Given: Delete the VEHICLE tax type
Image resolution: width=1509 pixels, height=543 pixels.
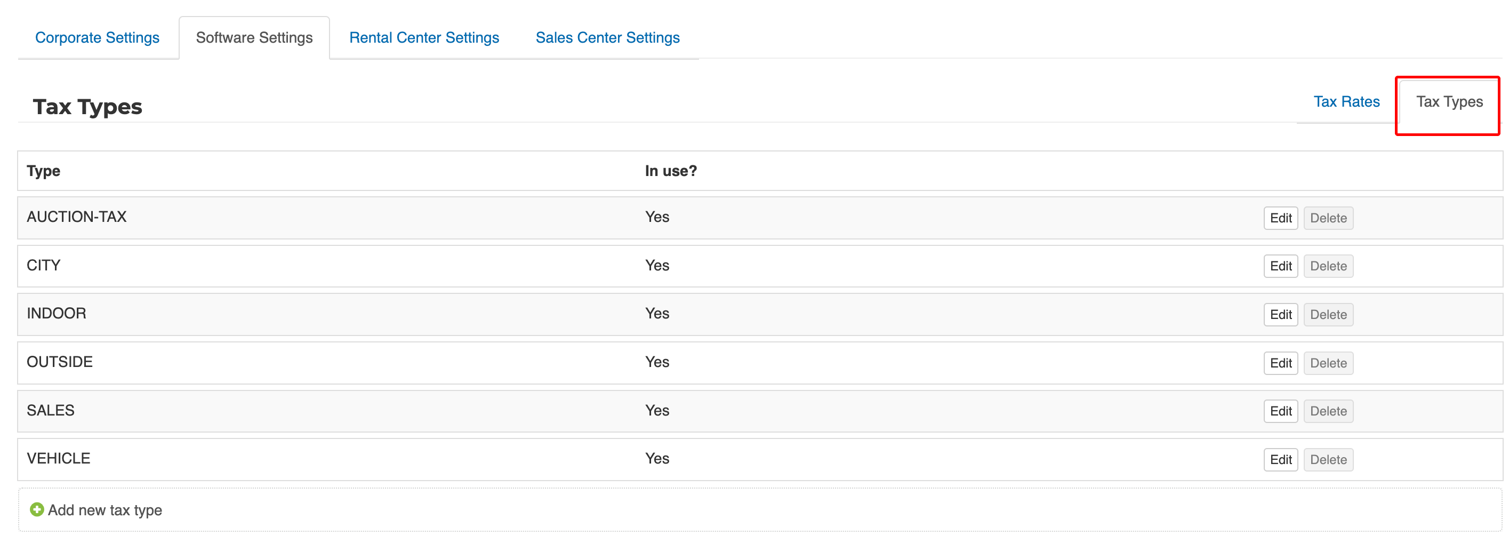Looking at the screenshot, I should pos(1328,460).
